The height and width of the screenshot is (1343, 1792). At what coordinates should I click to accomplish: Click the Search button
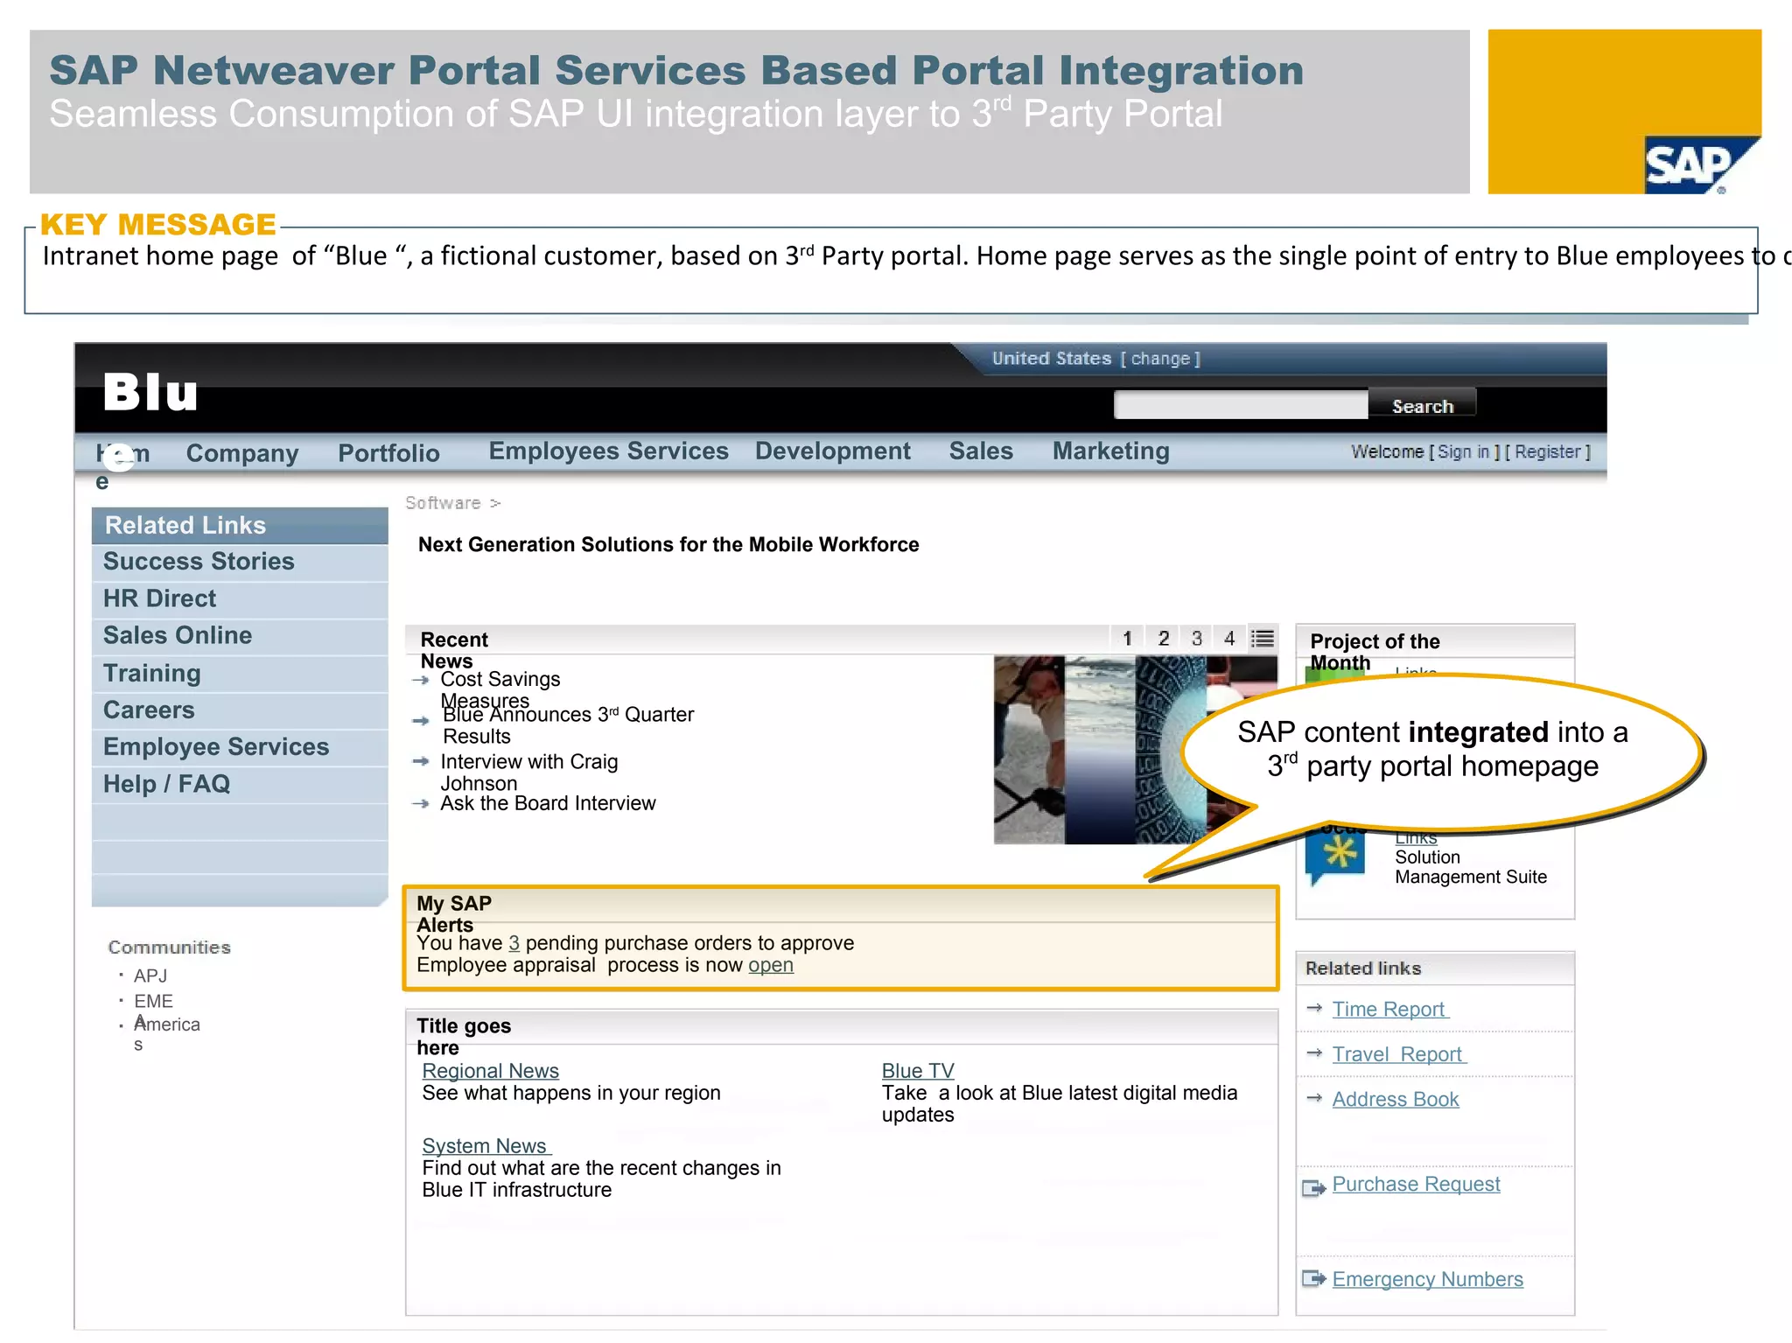pos(1422,405)
